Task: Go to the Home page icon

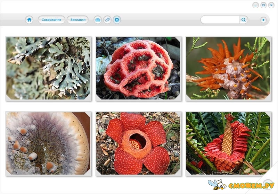Action: pos(29,20)
